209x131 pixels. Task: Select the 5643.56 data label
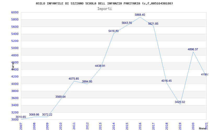click(127, 23)
